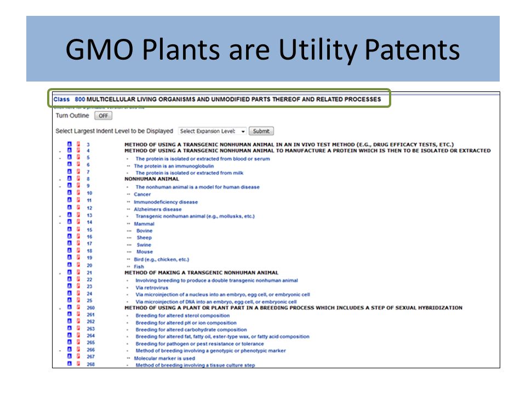Click the blue A icon for subclass 3
Screen dimensions: 526x394
70,144
